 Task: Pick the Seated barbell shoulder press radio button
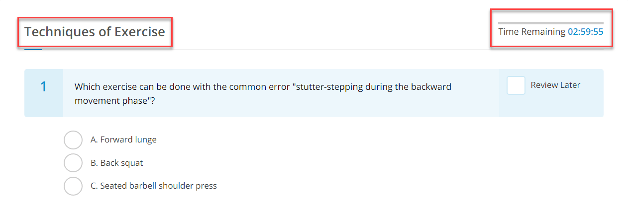coord(73,186)
